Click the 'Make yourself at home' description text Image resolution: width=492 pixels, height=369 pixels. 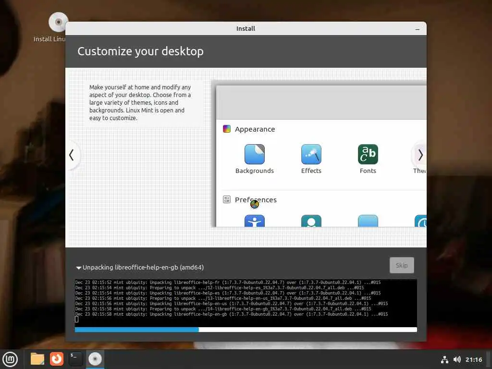140,103
